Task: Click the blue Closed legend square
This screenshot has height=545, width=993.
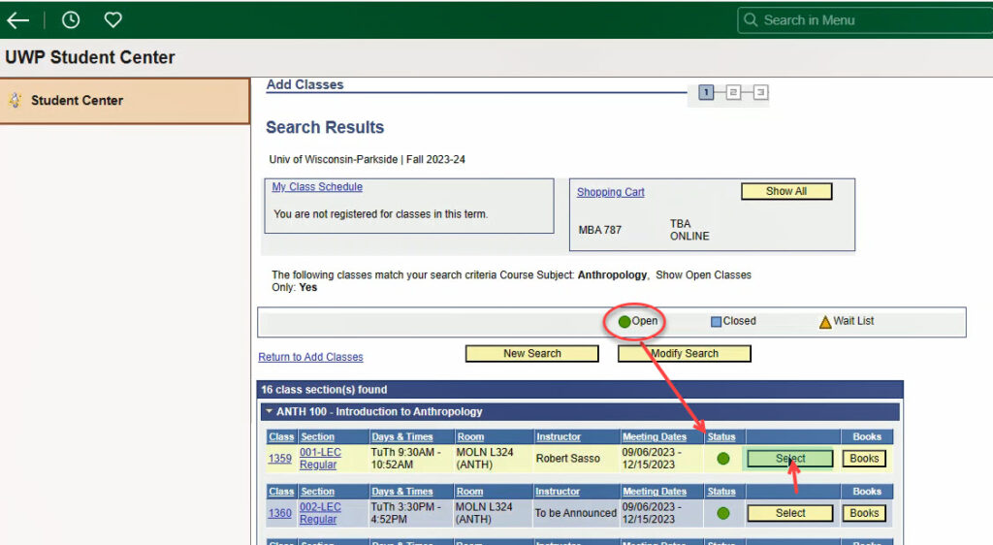Action: pos(717,322)
